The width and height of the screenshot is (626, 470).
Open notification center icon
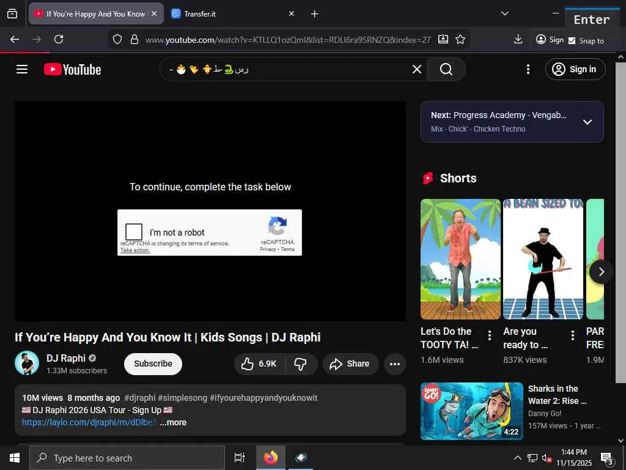point(606,458)
